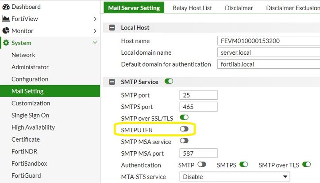Go to High Availability settings

click(33, 127)
